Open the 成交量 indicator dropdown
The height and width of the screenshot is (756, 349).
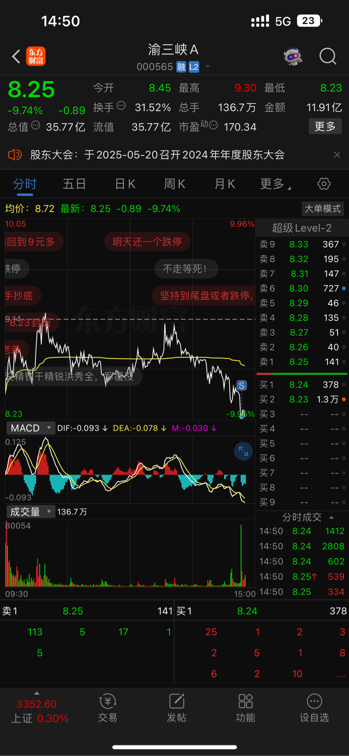pyautogui.click(x=30, y=512)
